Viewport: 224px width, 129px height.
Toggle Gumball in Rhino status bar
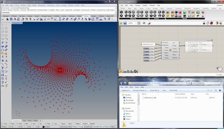pos(96,127)
